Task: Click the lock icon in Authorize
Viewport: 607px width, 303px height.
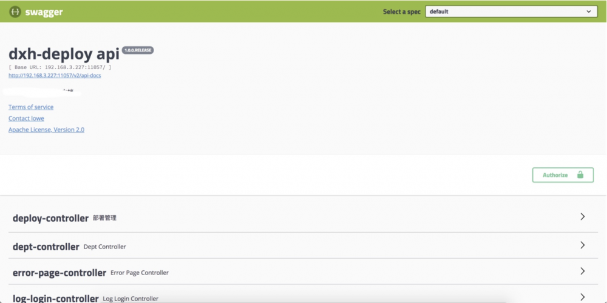Action: click(580, 175)
